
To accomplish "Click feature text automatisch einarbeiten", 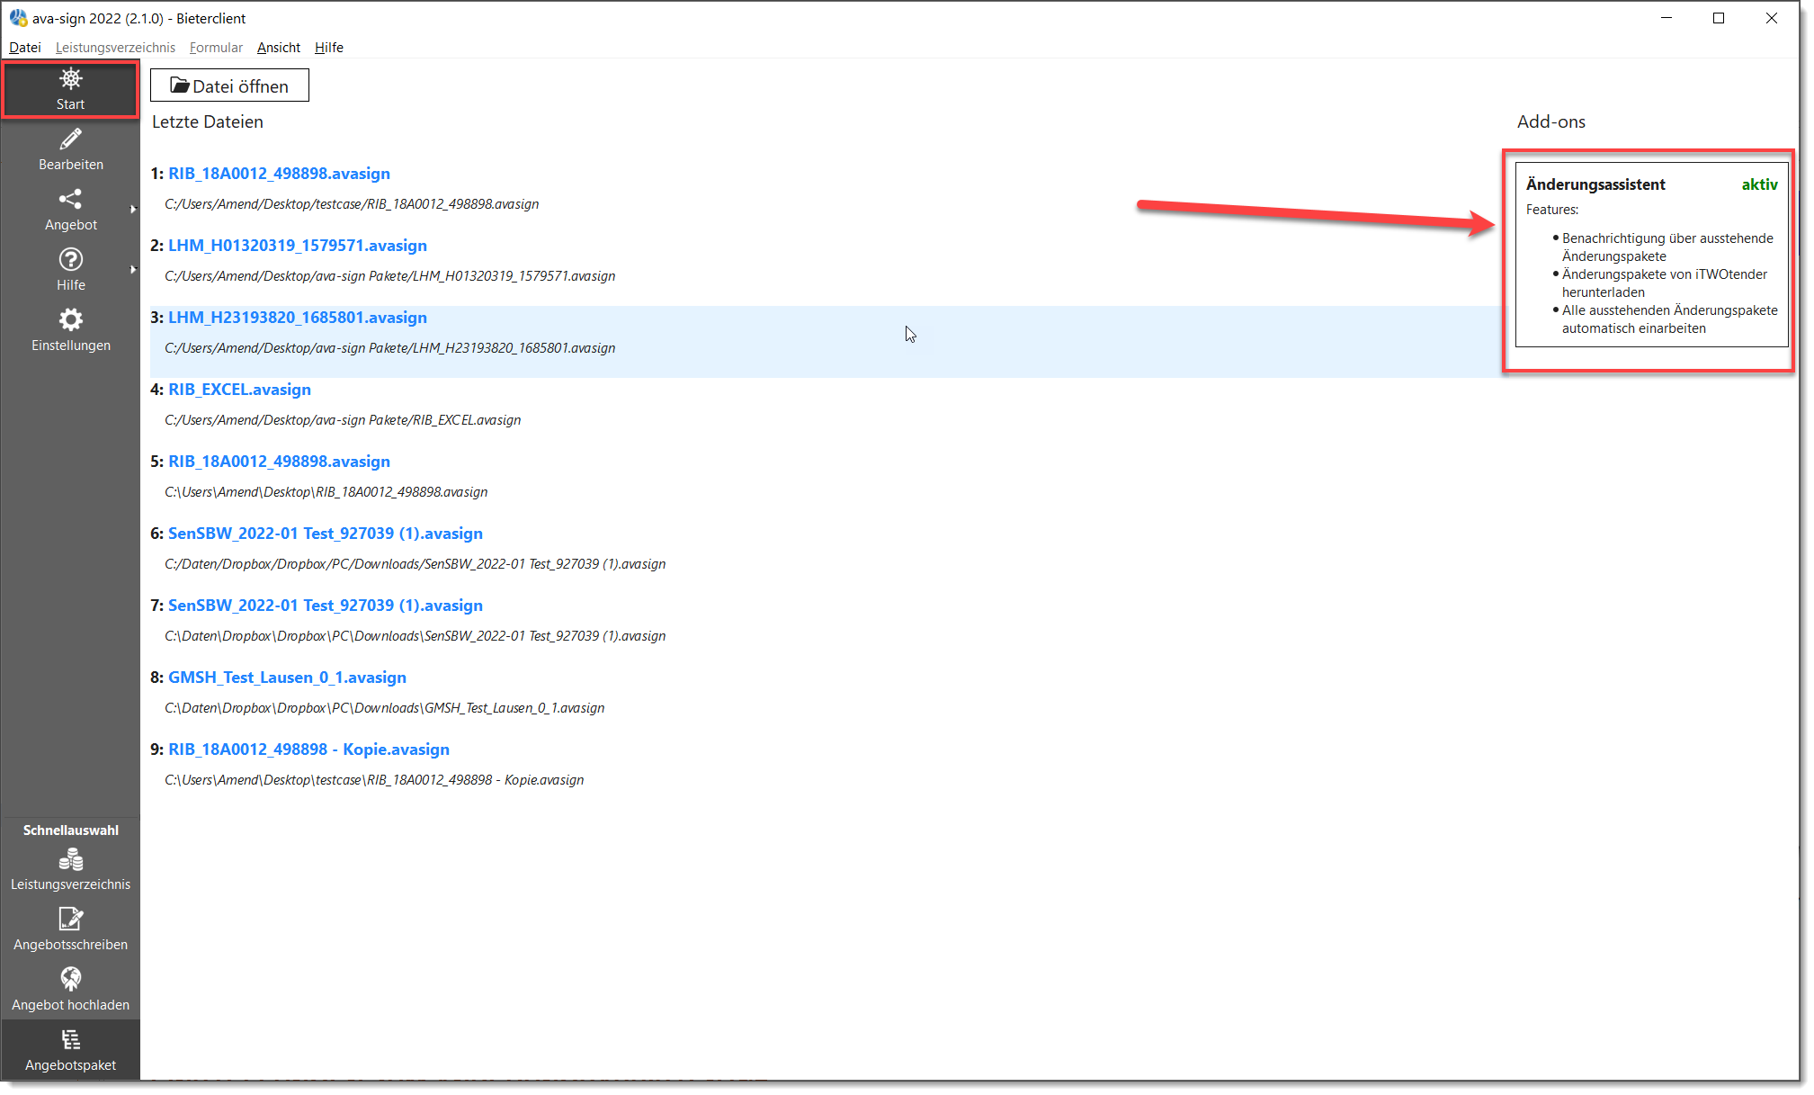I will pyautogui.click(x=1633, y=328).
